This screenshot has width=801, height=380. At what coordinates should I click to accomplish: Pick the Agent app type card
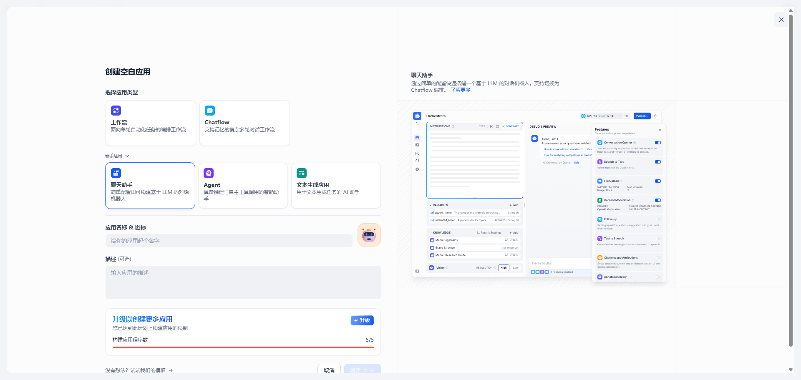243,186
